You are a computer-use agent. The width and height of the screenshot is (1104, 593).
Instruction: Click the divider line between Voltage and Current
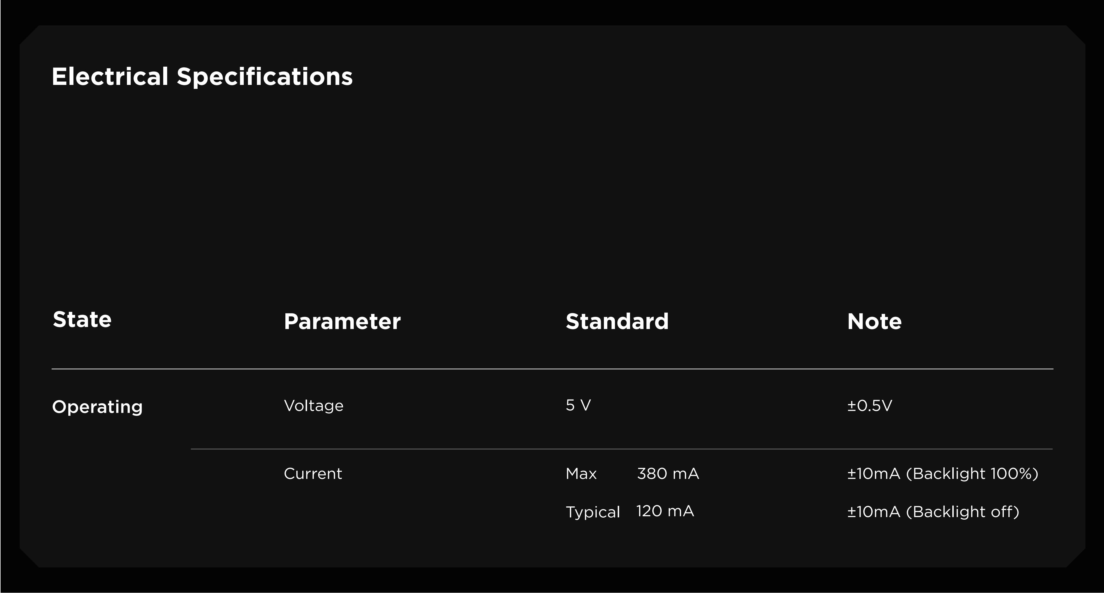[621, 449]
